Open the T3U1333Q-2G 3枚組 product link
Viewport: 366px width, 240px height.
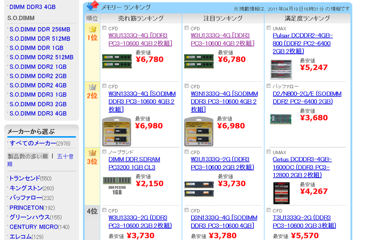coord(305,221)
